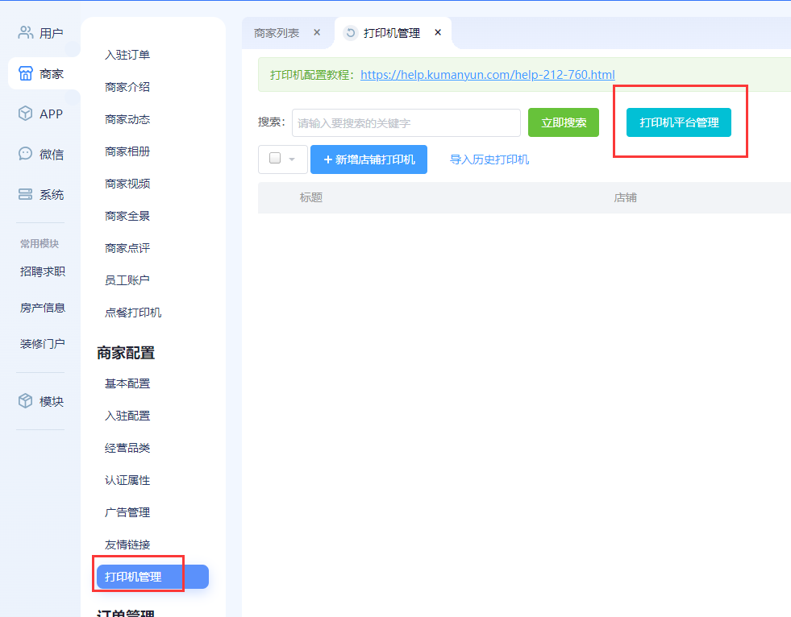
Task: Click the 模块 box icon
Action: [x=25, y=401]
